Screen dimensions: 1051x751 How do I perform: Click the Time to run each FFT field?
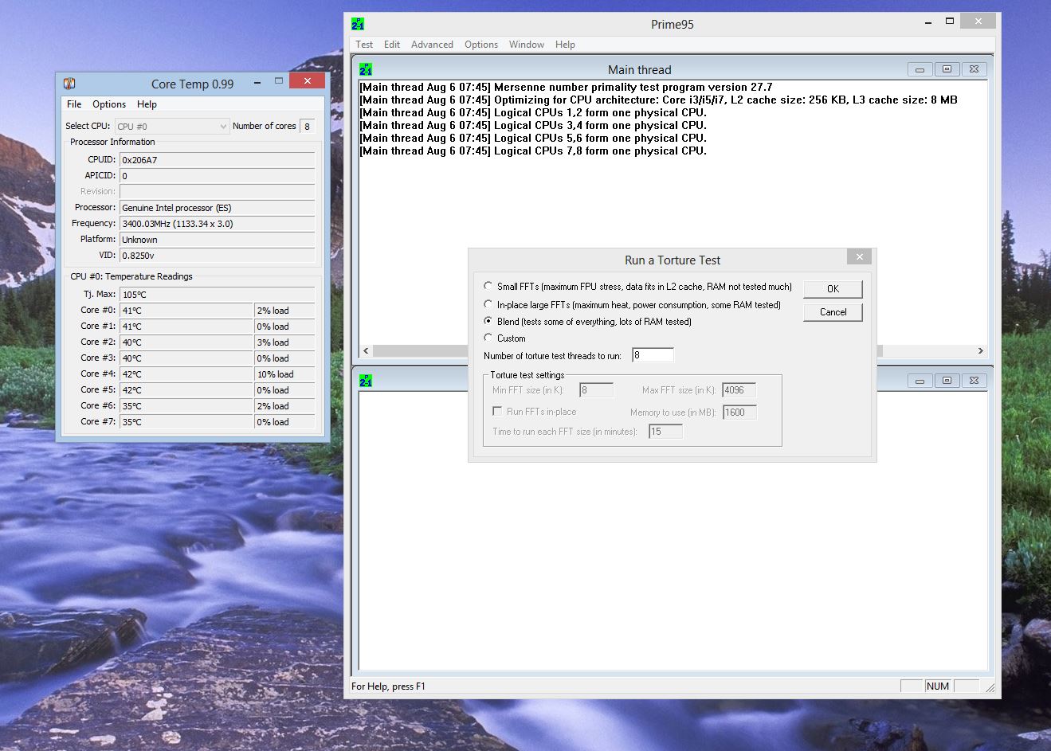[x=665, y=432]
